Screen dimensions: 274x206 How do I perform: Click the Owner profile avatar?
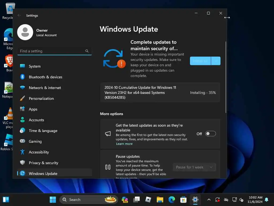pyautogui.click(x=25, y=32)
